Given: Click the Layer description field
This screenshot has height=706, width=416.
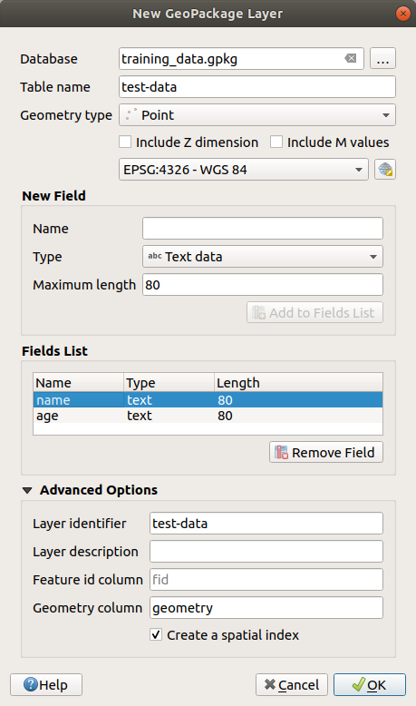Looking at the screenshot, I should point(266,552).
